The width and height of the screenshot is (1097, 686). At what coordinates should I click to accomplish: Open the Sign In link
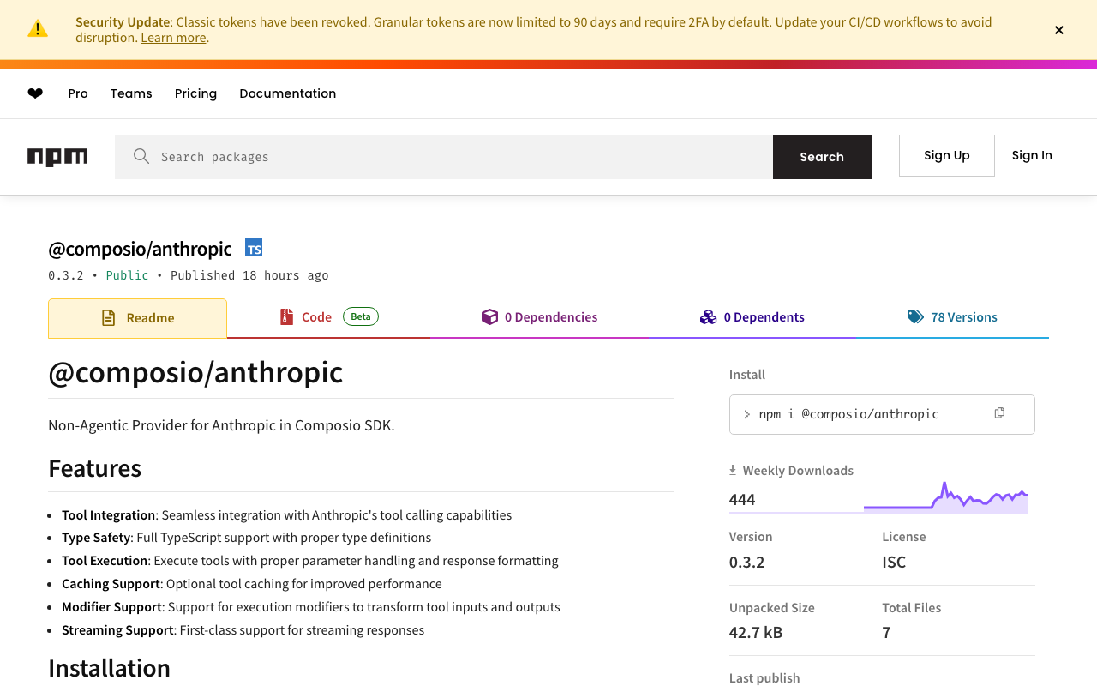[1032, 155]
